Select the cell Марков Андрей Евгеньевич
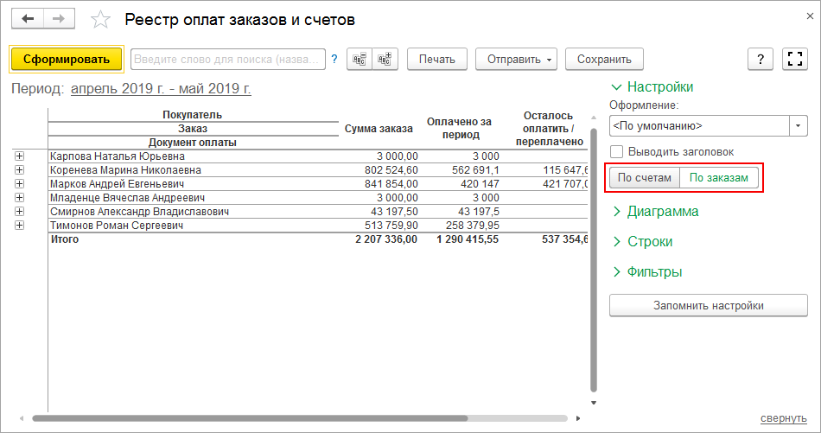Screen dimensions: 821x433 (194, 184)
